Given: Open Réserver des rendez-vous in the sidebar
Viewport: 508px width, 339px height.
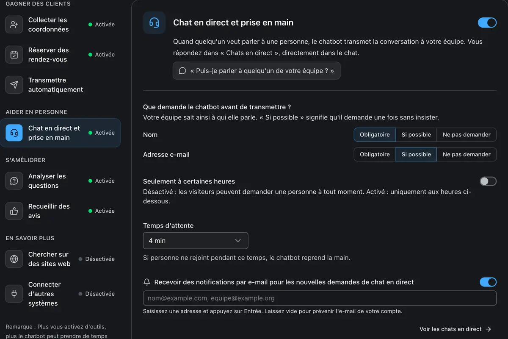Looking at the screenshot, I should pos(60,55).
